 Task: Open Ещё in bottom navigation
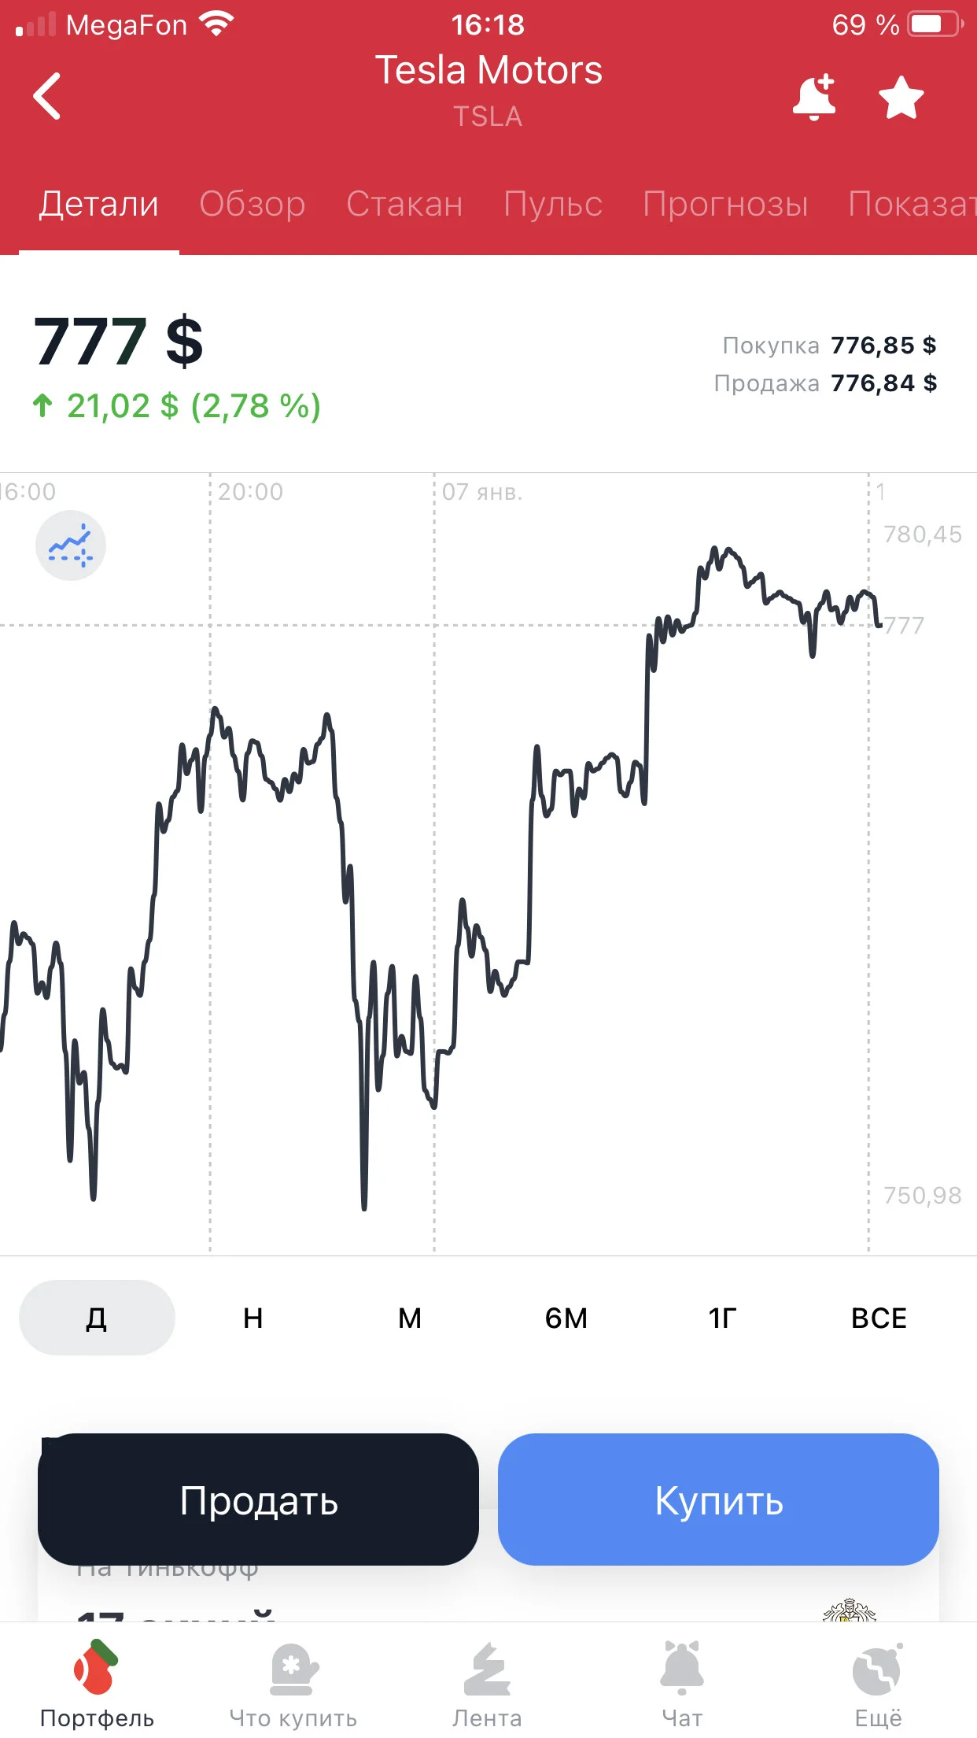pos(878,1684)
